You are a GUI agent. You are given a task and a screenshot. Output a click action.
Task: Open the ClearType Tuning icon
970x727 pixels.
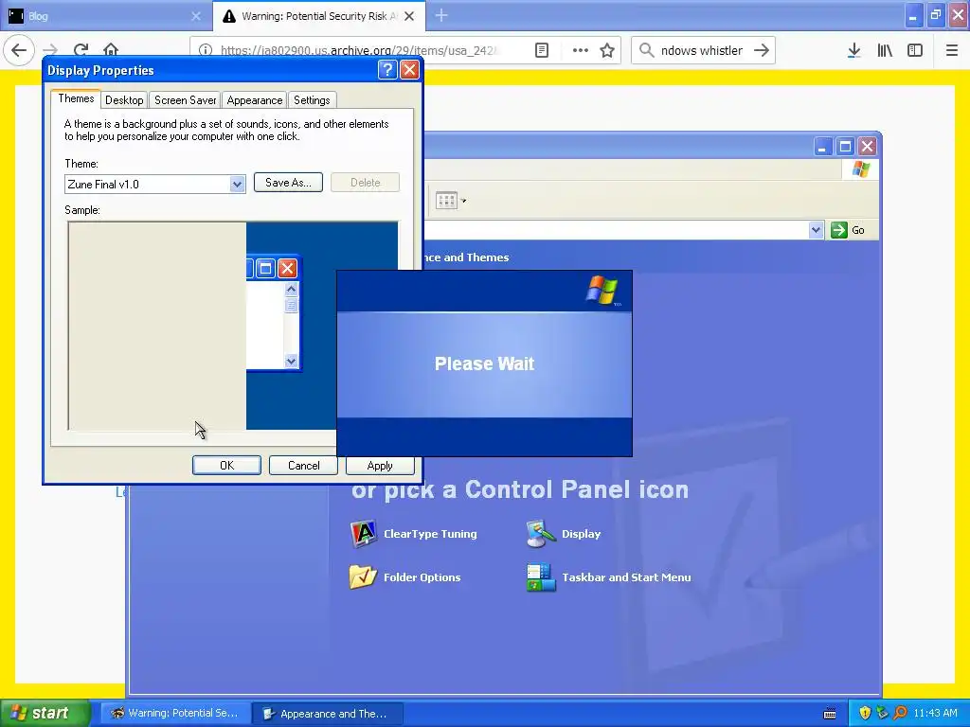tap(363, 534)
